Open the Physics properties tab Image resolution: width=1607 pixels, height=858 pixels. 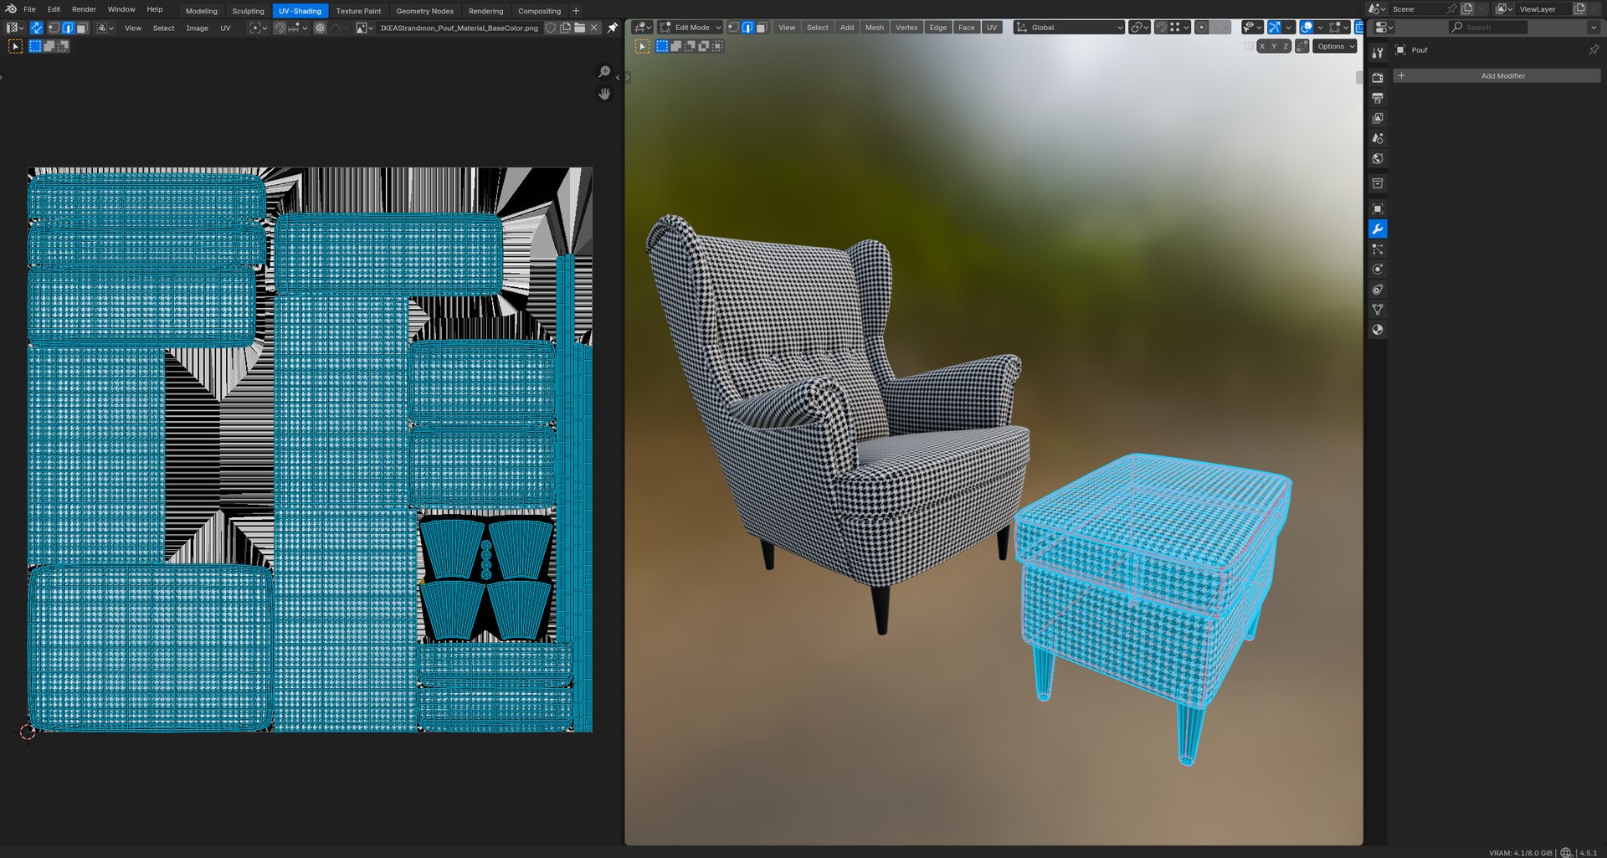coord(1378,270)
